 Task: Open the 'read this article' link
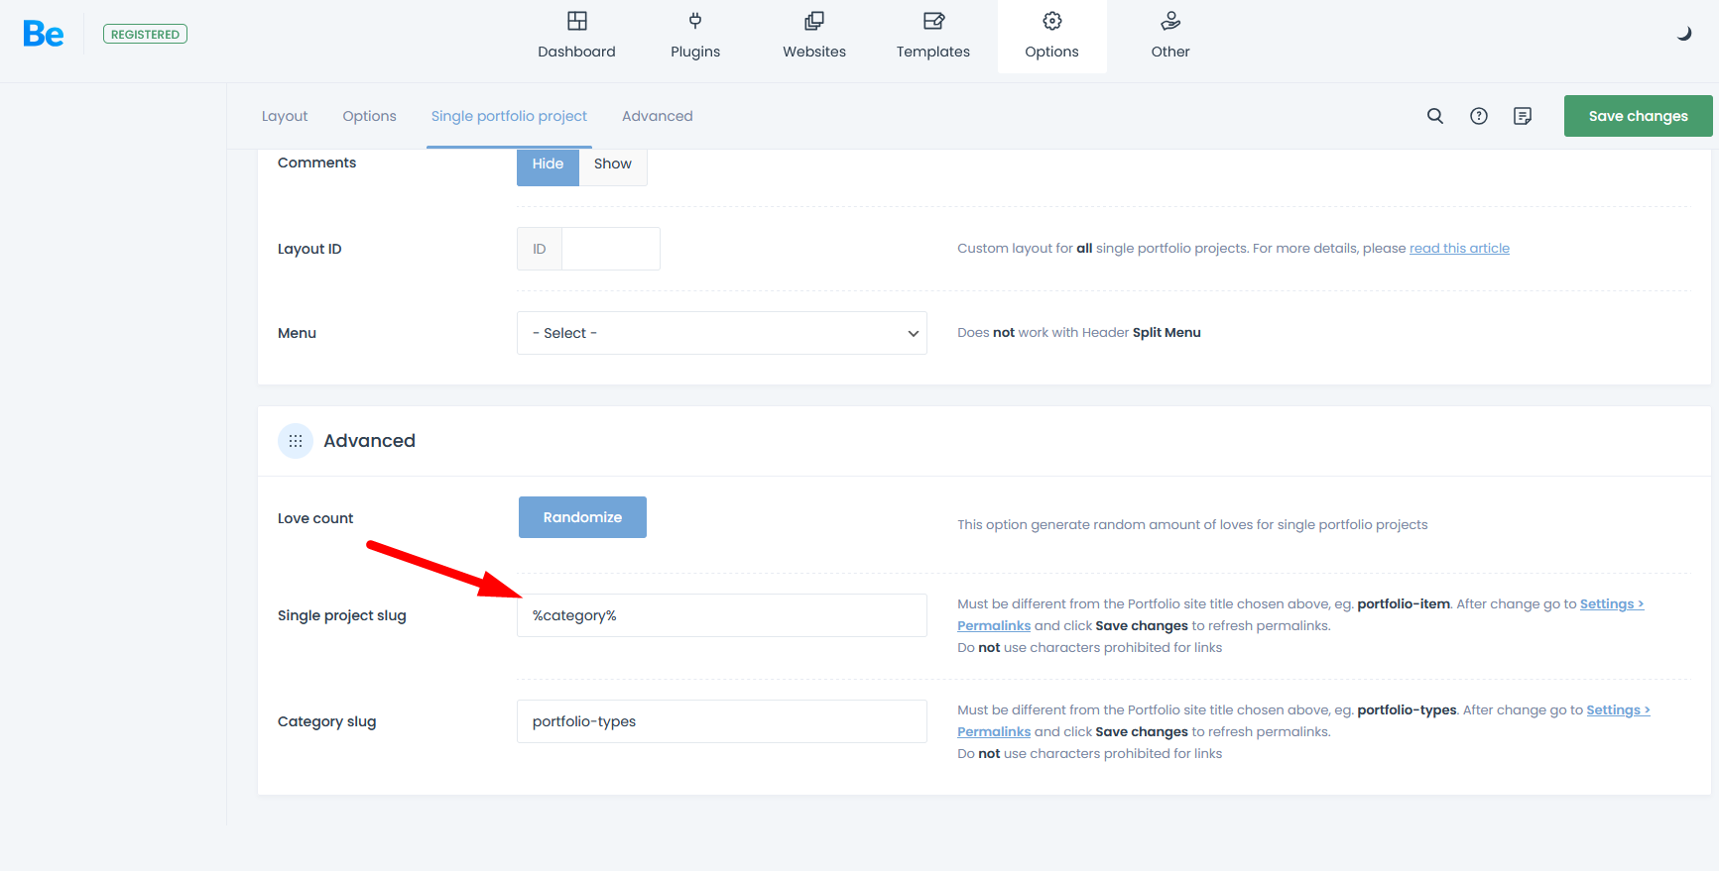(x=1459, y=249)
